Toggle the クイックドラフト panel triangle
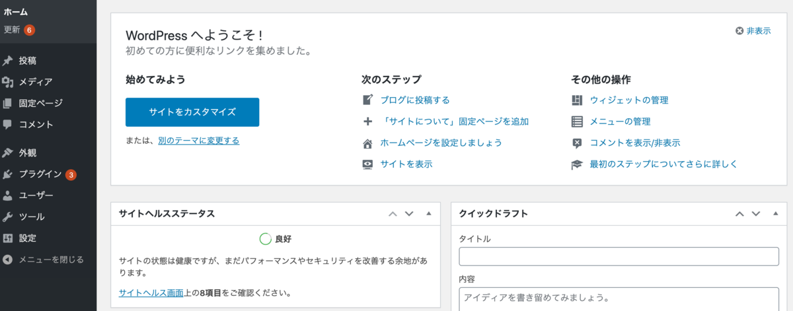Viewport: 793px width, 311px height. 776,214
